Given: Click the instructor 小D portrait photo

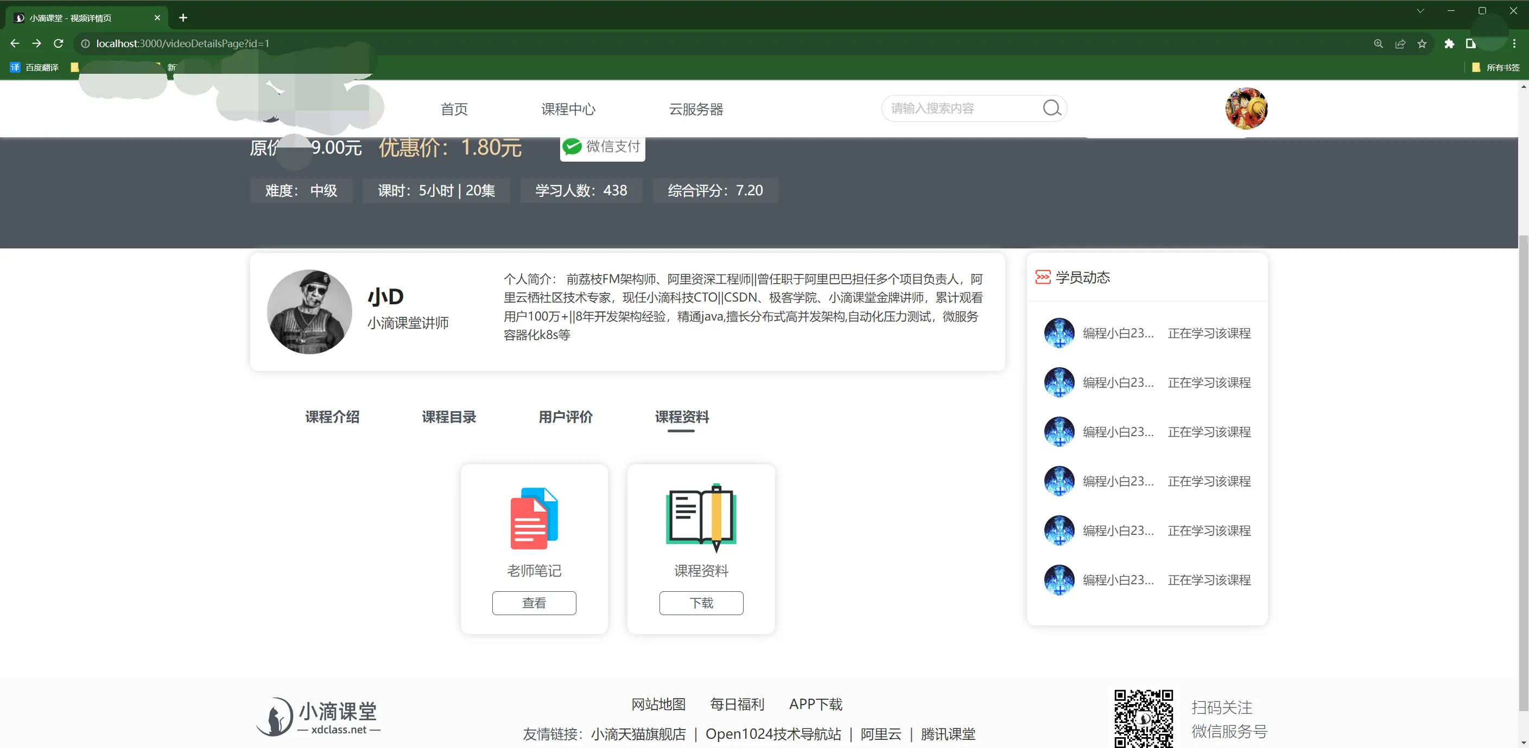Looking at the screenshot, I should click(309, 311).
